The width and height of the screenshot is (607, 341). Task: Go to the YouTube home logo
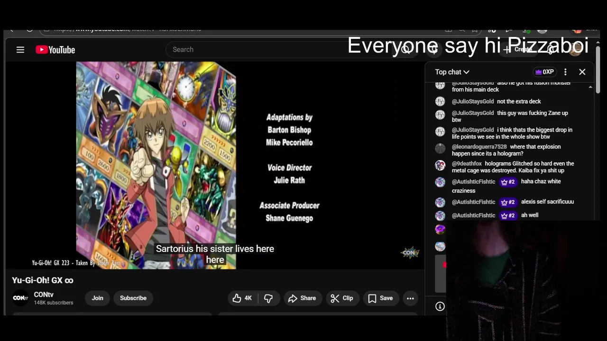55,50
